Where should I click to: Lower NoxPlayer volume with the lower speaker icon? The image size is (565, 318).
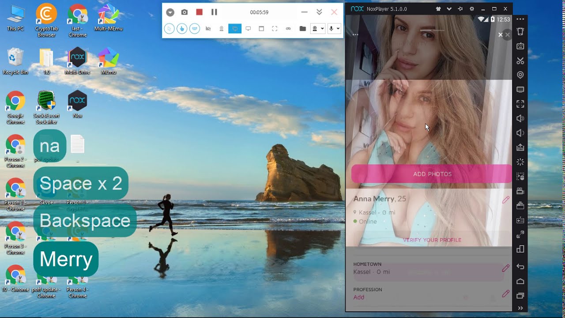coord(520,133)
